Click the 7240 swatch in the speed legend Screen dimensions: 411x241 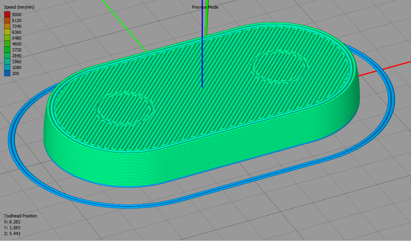click(7, 26)
